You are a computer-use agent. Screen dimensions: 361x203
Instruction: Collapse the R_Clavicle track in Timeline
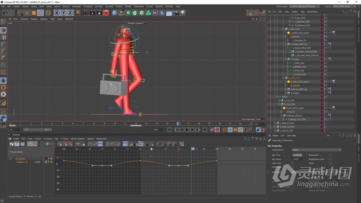(x=11, y=159)
